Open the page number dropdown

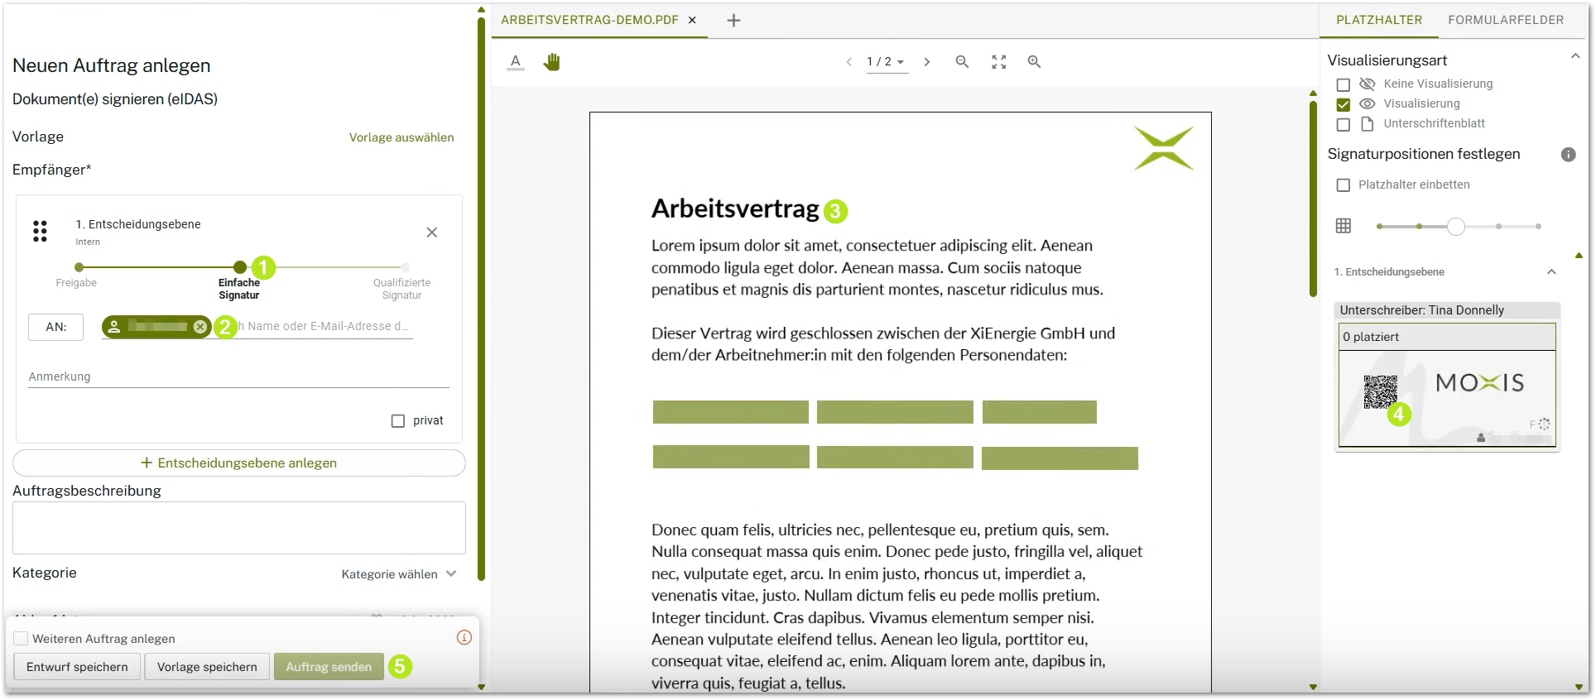coord(887,62)
